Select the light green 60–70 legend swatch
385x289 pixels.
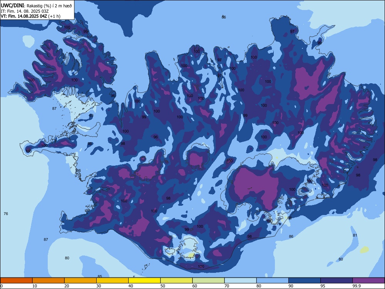pyautogui.click(x=208, y=281)
